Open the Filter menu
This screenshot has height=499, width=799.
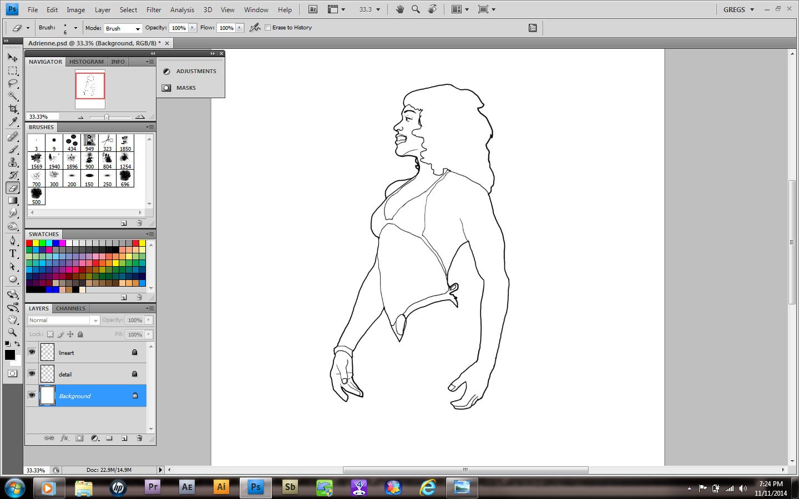154,9
